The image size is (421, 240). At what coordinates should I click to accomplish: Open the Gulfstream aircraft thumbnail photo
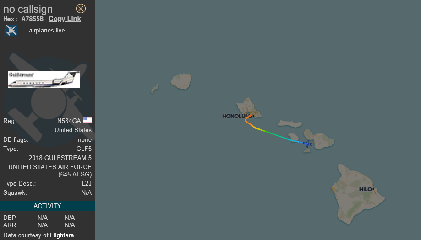pos(44,80)
